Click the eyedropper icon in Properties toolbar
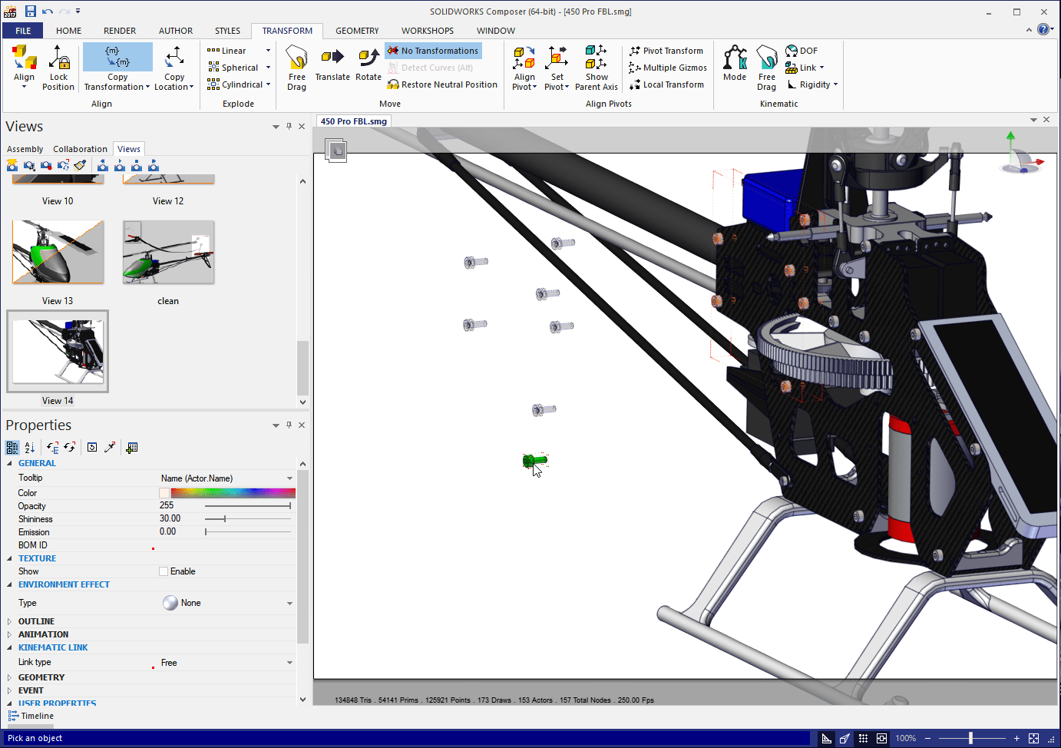Image resolution: width=1061 pixels, height=748 pixels. click(x=110, y=447)
